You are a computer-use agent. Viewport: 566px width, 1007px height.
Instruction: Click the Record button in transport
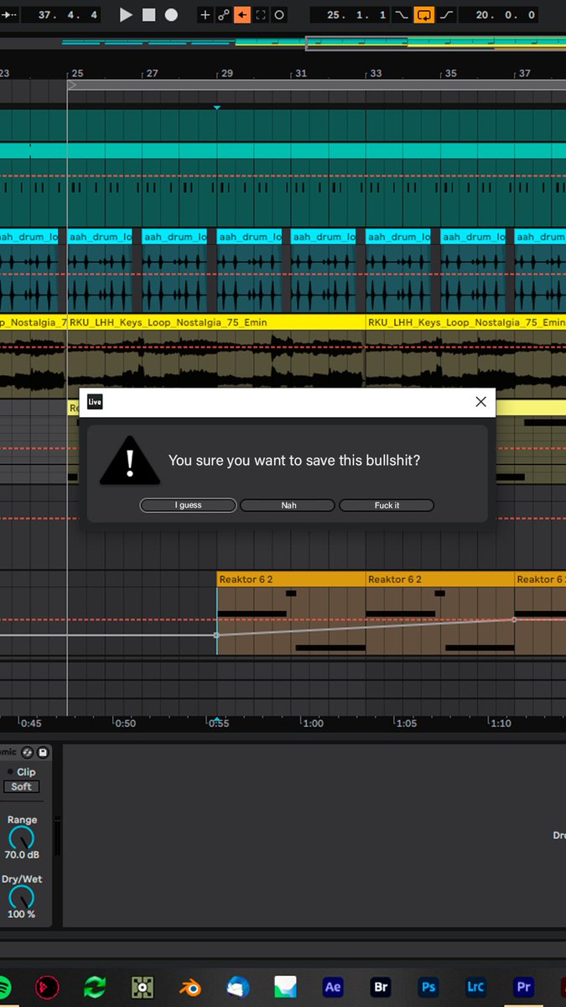pos(171,15)
